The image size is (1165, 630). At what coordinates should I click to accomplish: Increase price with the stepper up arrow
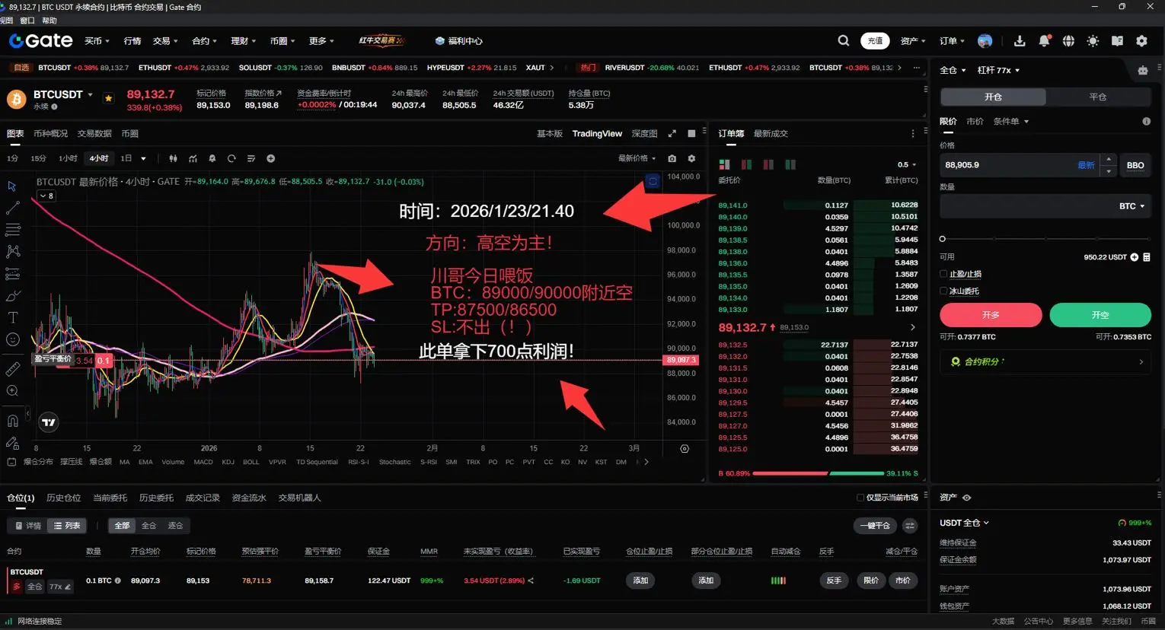1109,160
